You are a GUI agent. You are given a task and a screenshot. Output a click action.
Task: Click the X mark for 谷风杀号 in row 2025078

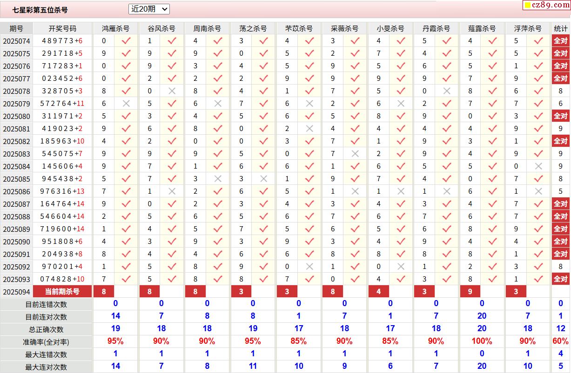(x=172, y=91)
